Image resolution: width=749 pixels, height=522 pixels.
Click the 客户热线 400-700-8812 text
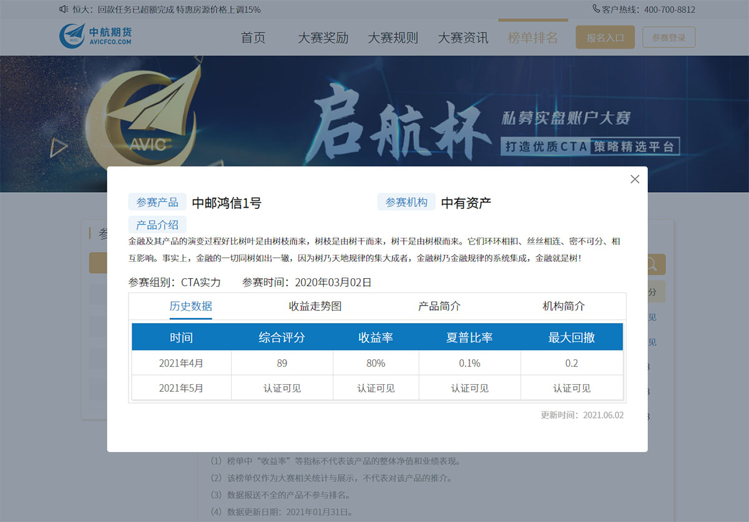[649, 9]
